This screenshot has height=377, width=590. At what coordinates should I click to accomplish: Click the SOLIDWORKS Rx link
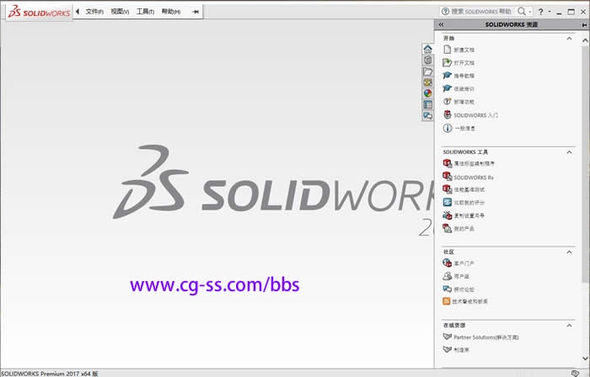point(473,178)
